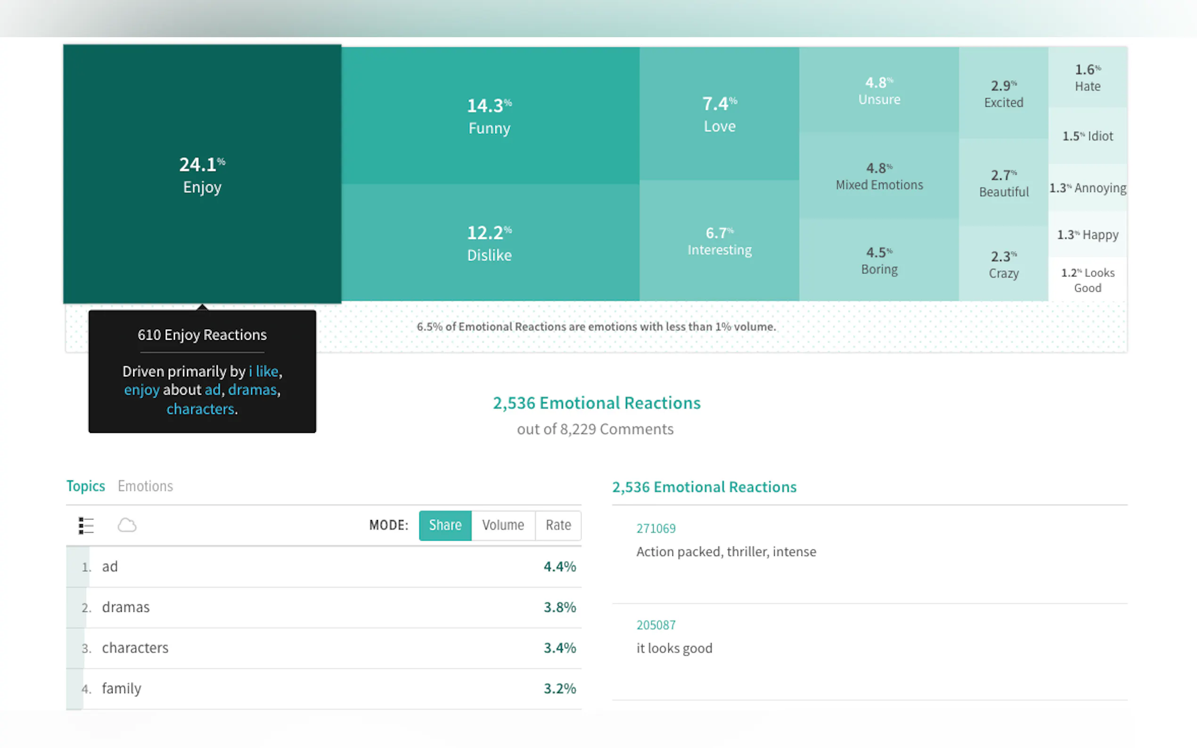
Task: Switch to list view icon
Action: (x=86, y=525)
